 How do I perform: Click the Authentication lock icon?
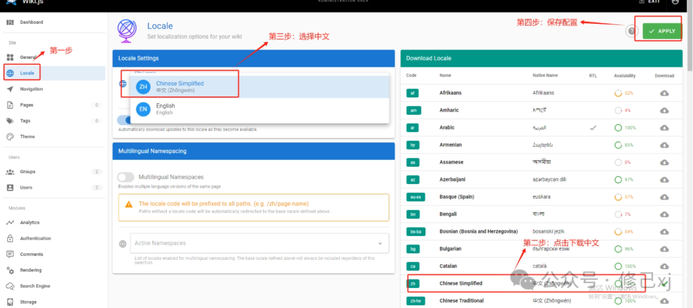coord(10,238)
